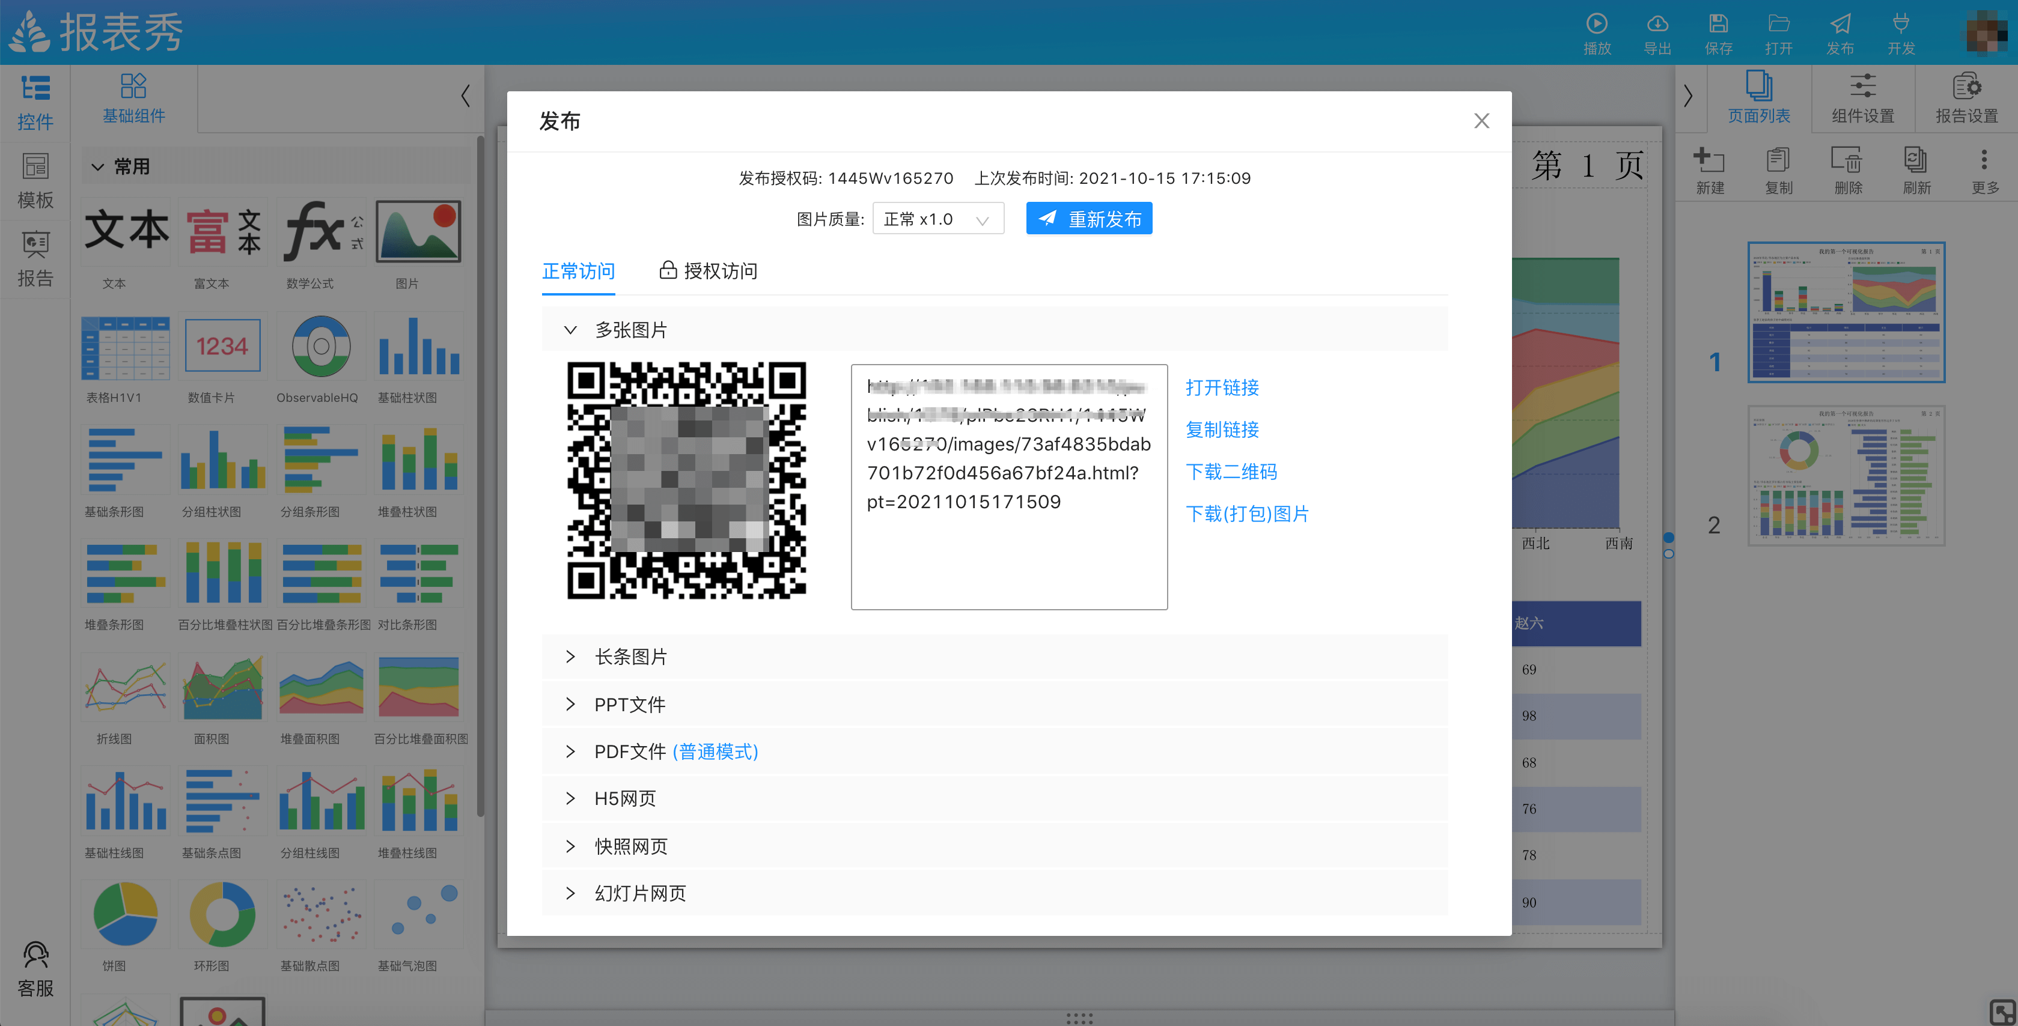Open the 页面列表 tab

click(1760, 99)
